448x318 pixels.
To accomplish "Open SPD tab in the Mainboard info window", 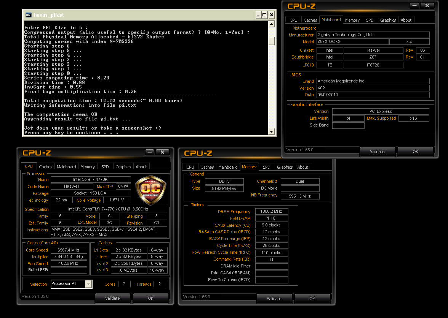I will 370,20.
